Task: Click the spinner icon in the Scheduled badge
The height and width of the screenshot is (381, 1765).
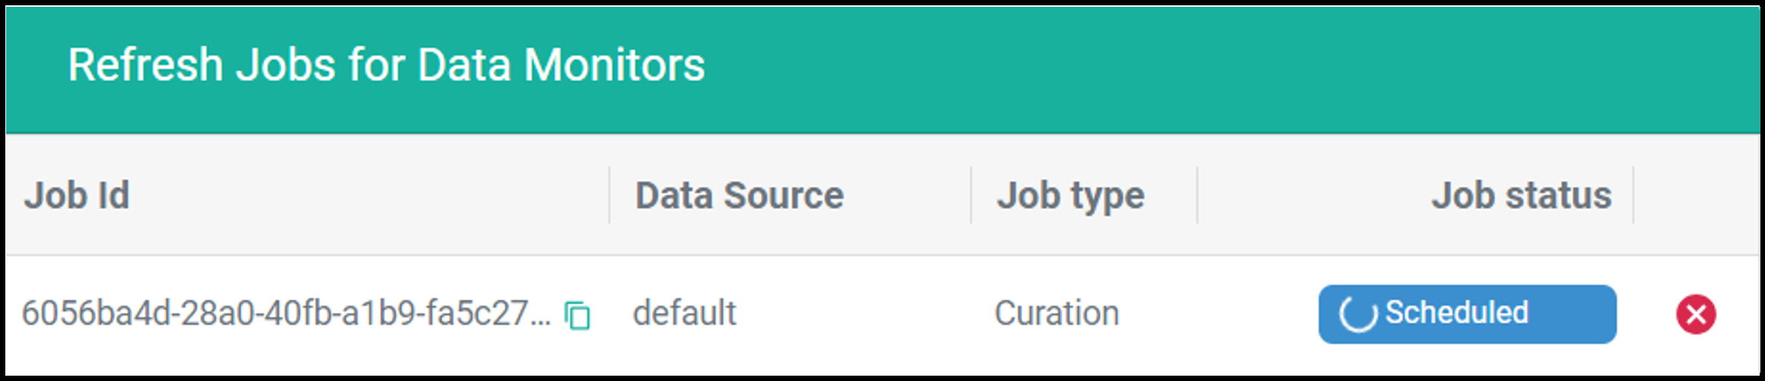Action: click(x=1358, y=314)
